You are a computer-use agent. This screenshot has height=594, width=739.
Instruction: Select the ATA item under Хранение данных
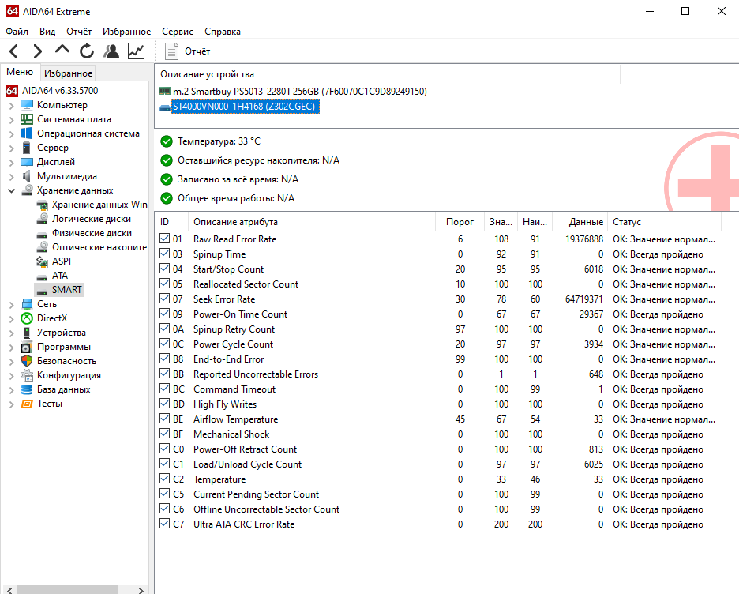(x=59, y=276)
